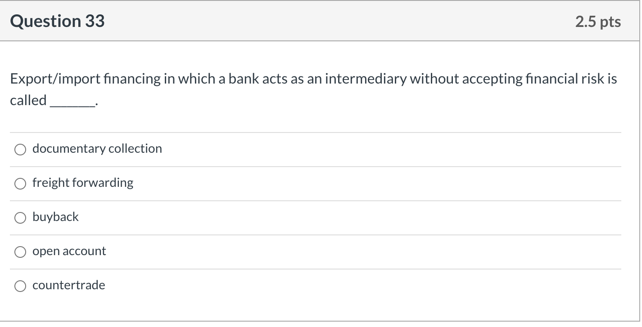Click the documentary collection answer label
Image resolution: width=642 pixels, height=327 pixels.
(x=97, y=149)
